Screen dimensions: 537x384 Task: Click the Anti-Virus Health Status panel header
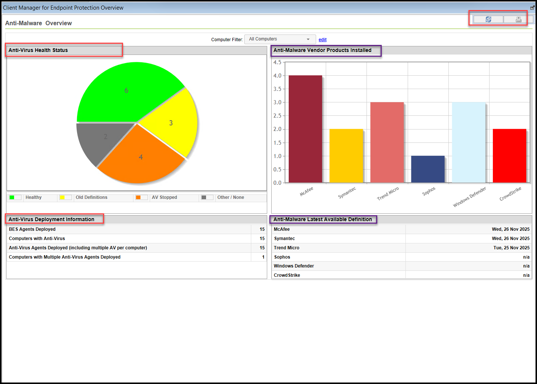click(x=38, y=50)
